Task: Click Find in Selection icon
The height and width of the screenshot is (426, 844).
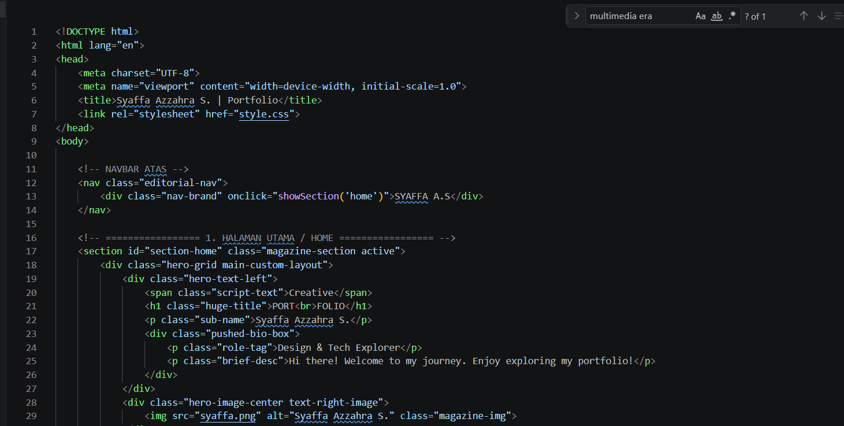Action: point(839,16)
